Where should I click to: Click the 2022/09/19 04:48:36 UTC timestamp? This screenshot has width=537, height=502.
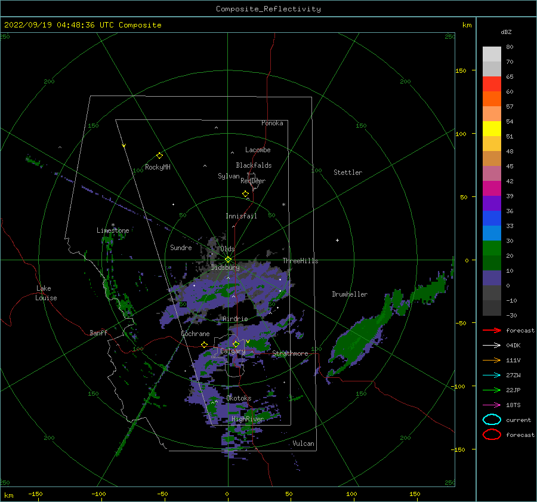point(83,25)
